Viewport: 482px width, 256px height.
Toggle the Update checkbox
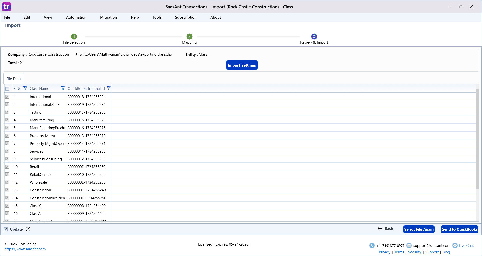pyautogui.click(x=6, y=229)
